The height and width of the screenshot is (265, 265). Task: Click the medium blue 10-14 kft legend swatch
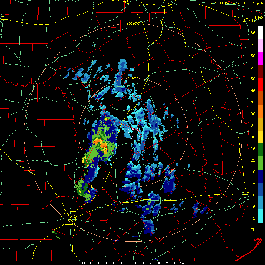point(260,189)
